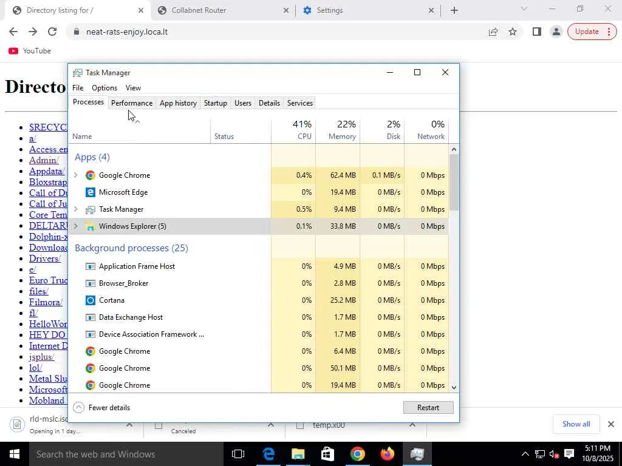The image size is (622, 466).
Task: Click the Windows search box
Action: click(x=126, y=454)
